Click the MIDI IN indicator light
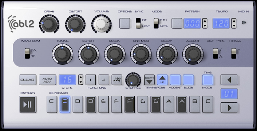257x131 pixels. click(244, 23)
